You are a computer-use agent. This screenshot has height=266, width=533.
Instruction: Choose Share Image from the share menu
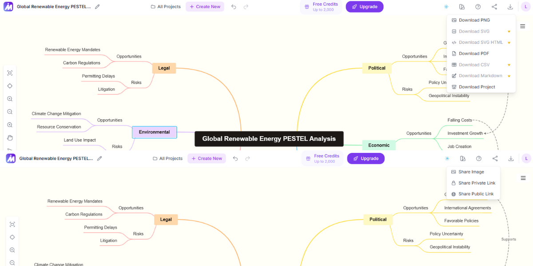471,172
